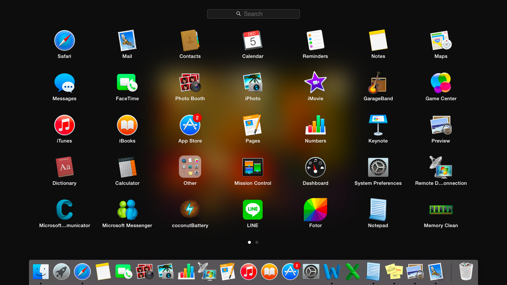Select the first Launchpad page dot
Screen dimensions: 507x285
tap(249, 242)
